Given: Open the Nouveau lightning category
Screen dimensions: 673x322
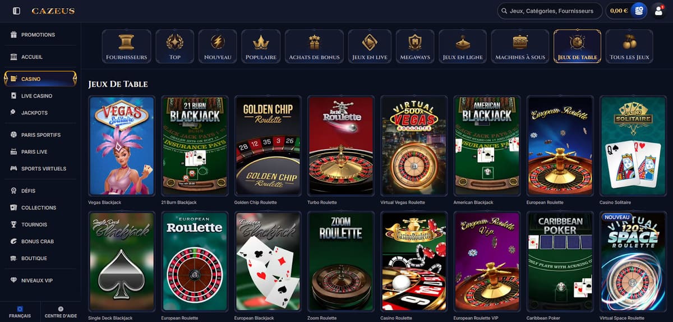Looking at the screenshot, I should point(218,47).
